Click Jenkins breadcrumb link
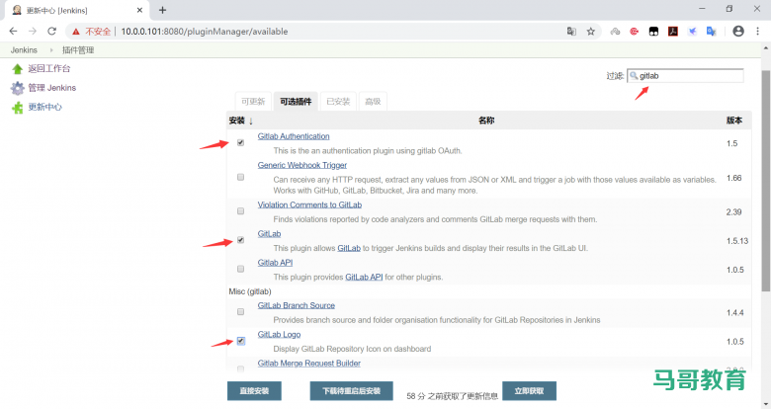This screenshot has width=771, height=409. click(24, 50)
